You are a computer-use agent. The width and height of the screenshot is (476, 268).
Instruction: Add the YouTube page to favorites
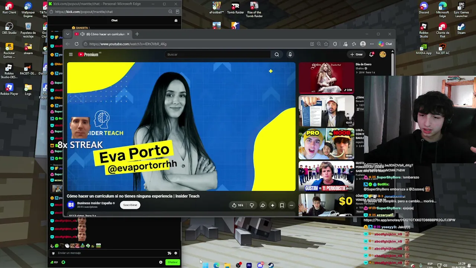click(326, 44)
